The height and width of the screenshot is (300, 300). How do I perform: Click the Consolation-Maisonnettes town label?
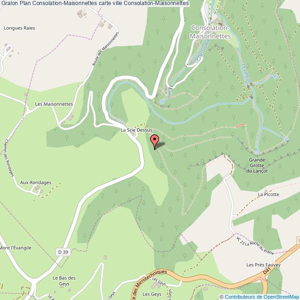coord(210,32)
